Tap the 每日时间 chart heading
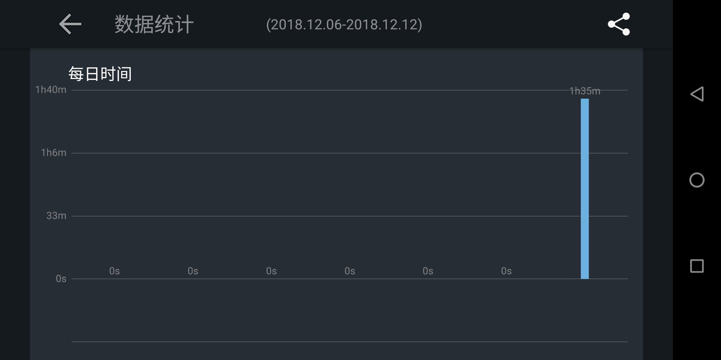 [x=100, y=74]
